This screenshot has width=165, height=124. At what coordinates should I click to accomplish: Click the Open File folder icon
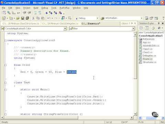(18, 18)
